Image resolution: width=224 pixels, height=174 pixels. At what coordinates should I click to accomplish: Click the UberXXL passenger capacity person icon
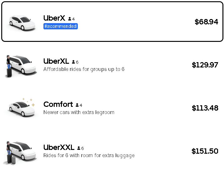79,148
